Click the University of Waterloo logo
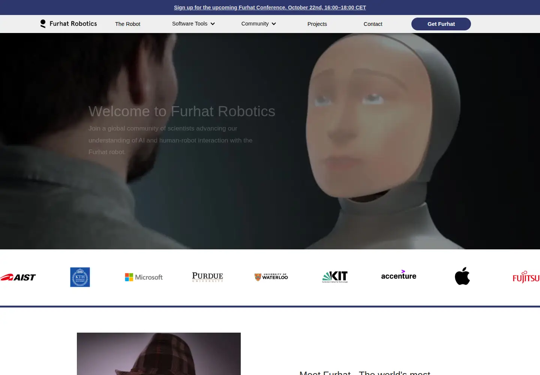Viewport: 540px width, 375px height. click(271, 277)
